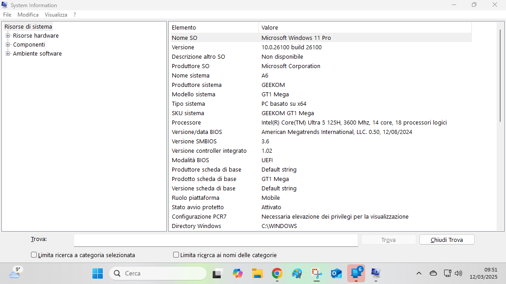Open the taskbar app showing badge 6
506x284 pixels.
click(356, 273)
